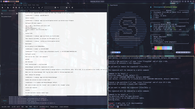Collapse the fold marker at 'Locale and timezone'
Viewport: 195px width, 109px height.
(24, 88)
